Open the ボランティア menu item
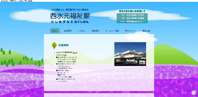 coord(130,31)
